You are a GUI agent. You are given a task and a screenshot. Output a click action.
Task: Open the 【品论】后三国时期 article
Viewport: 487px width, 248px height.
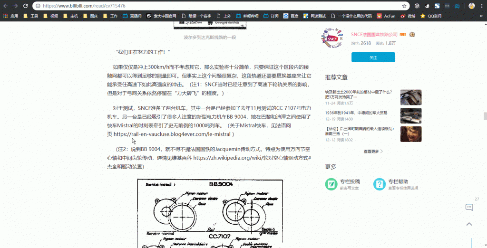pyautogui.click(x=360, y=131)
